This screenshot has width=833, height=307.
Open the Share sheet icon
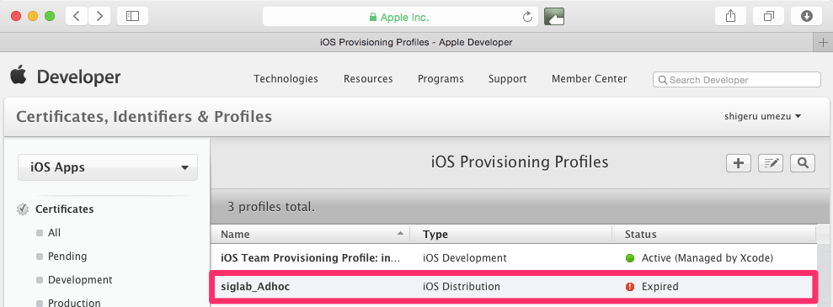click(731, 16)
